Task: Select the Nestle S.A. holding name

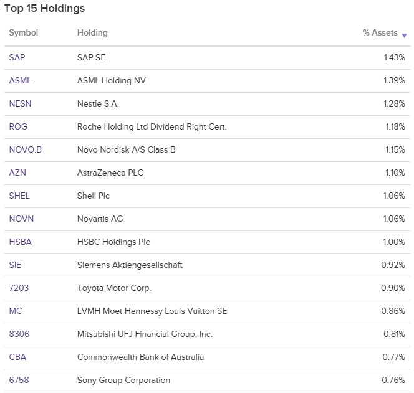Action: click(x=98, y=103)
